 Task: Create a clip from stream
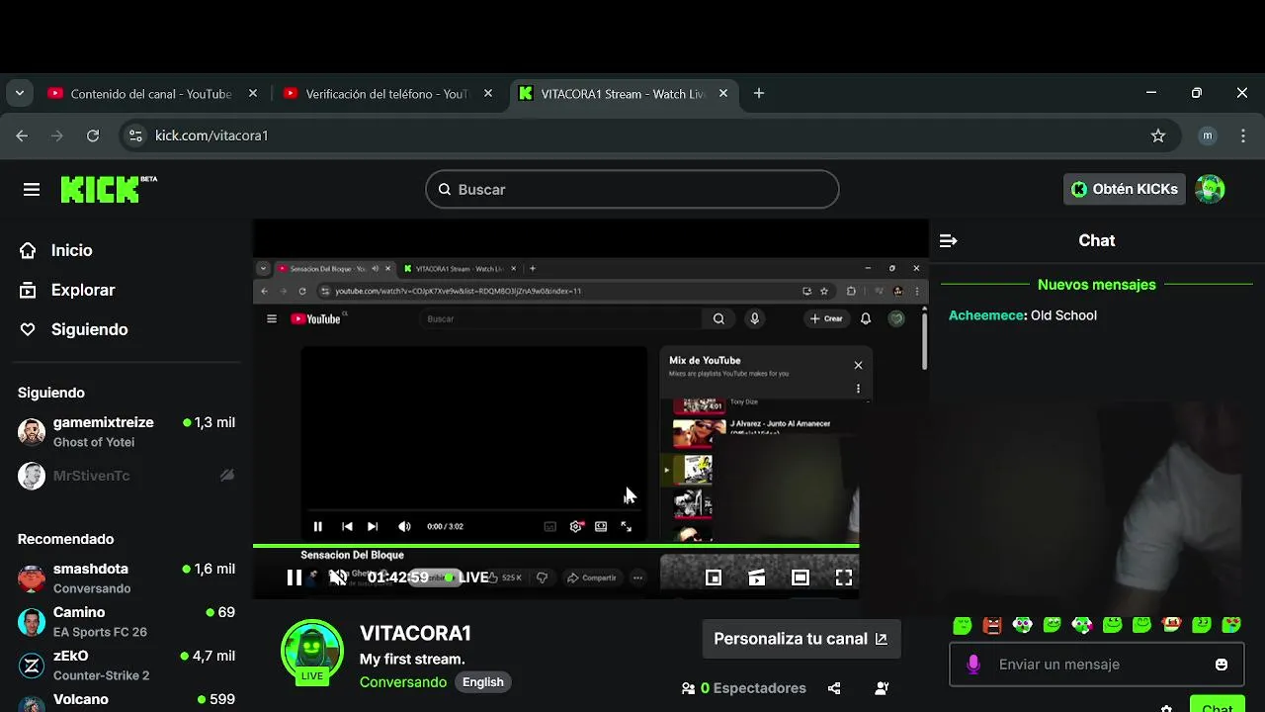click(757, 578)
